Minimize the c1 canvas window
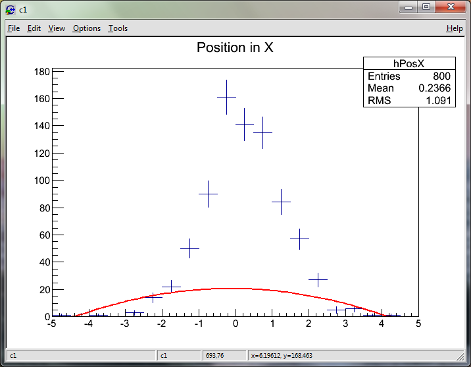Image resolution: width=471 pixels, height=367 pixels. pos(409,7)
